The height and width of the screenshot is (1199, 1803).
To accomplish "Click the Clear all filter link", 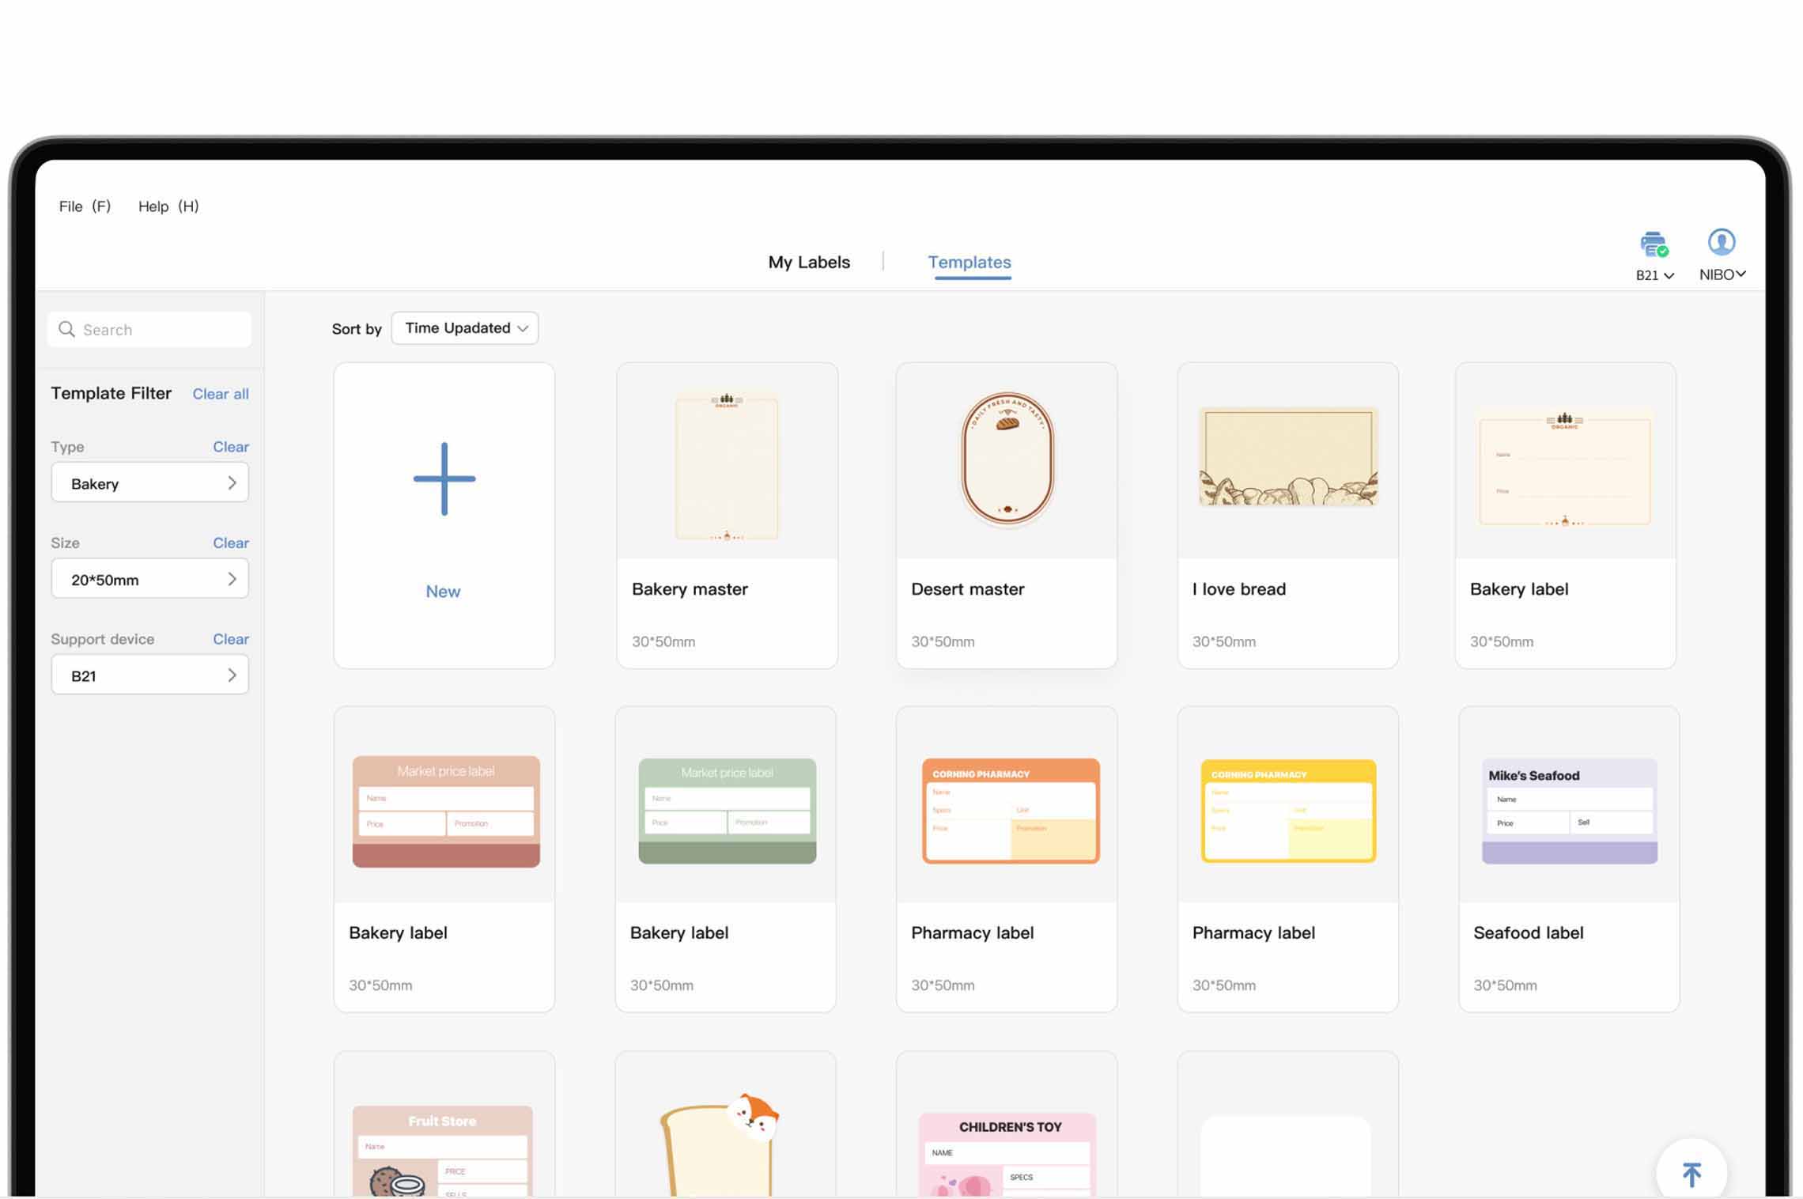I will [221, 394].
